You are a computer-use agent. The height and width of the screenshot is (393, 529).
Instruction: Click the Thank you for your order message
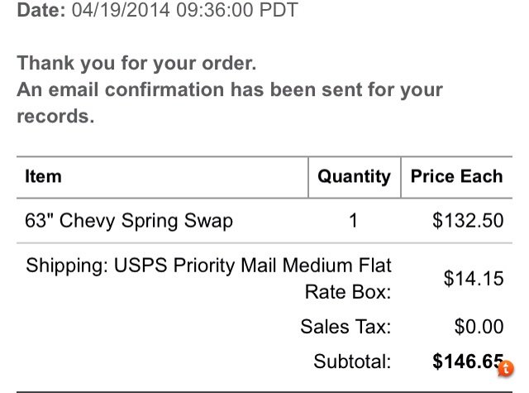pyautogui.click(x=136, y=64)
